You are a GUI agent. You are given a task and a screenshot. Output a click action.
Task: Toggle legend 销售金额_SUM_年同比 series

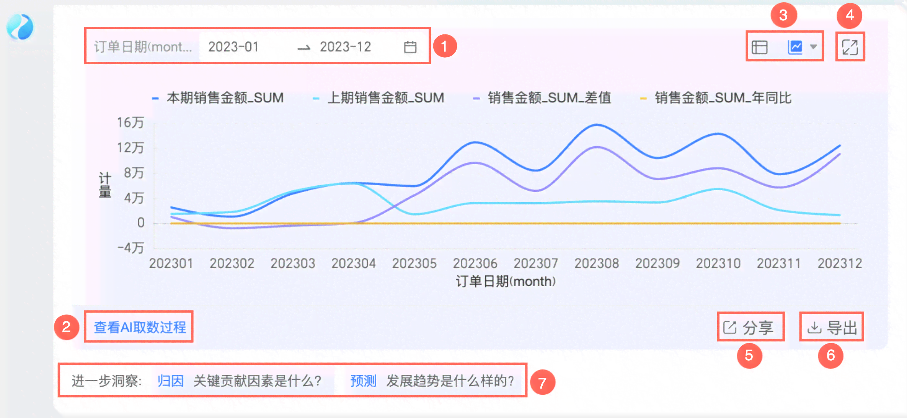pyautogui.click(x=716, y=98)
